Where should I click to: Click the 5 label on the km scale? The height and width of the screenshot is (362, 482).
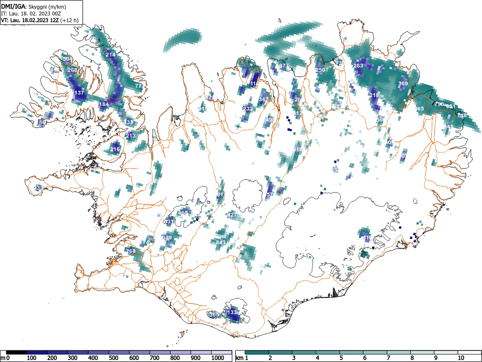pyautogui.click(x=341, y=358)
